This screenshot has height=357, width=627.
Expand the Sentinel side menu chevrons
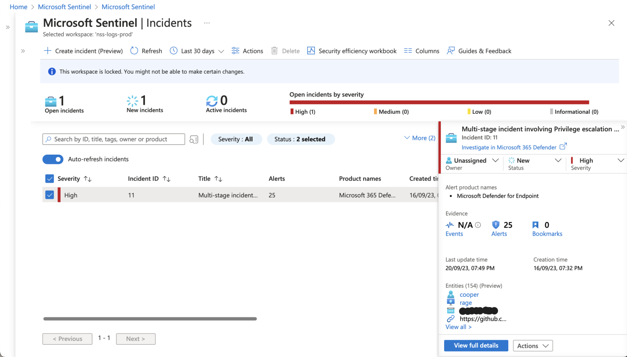tap(23, 51)
